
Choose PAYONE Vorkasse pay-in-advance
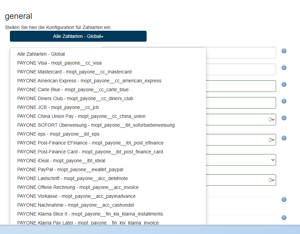point(76,196)
